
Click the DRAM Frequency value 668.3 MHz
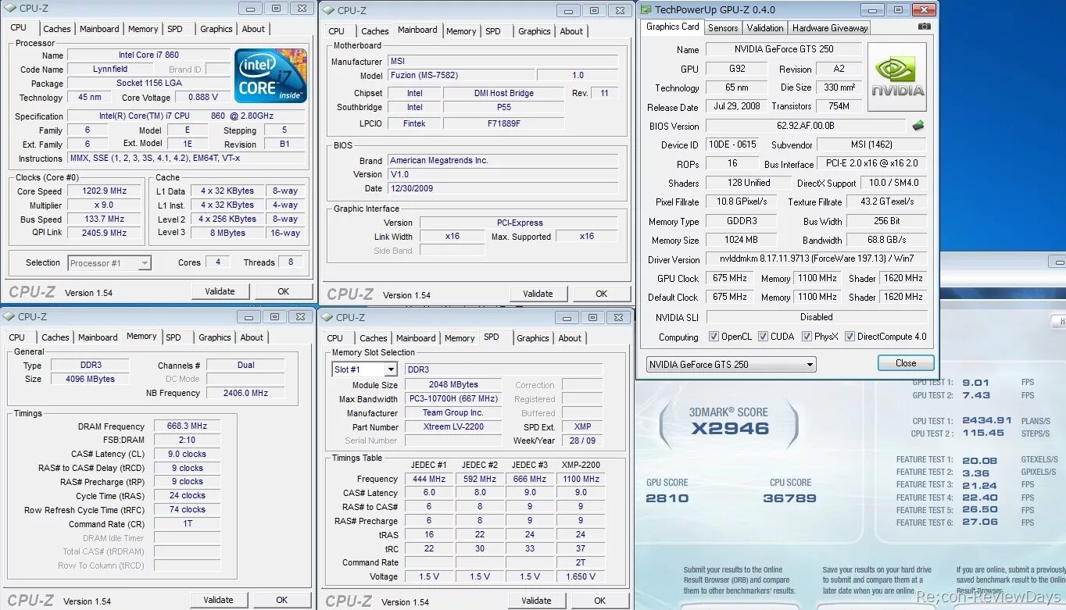click(187, 426)
